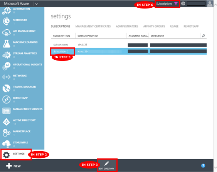217x172 pixels.
Task: Select the Subscription1 row
Action: click(129, 45)
